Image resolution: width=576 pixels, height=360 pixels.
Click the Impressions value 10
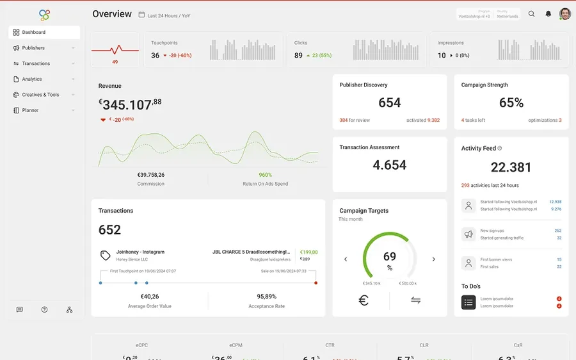pyautogui.click(x=442, y=56)
